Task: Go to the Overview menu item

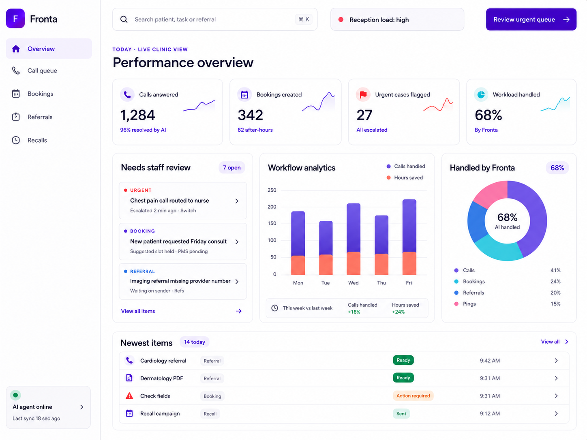Action: (49, 49)
